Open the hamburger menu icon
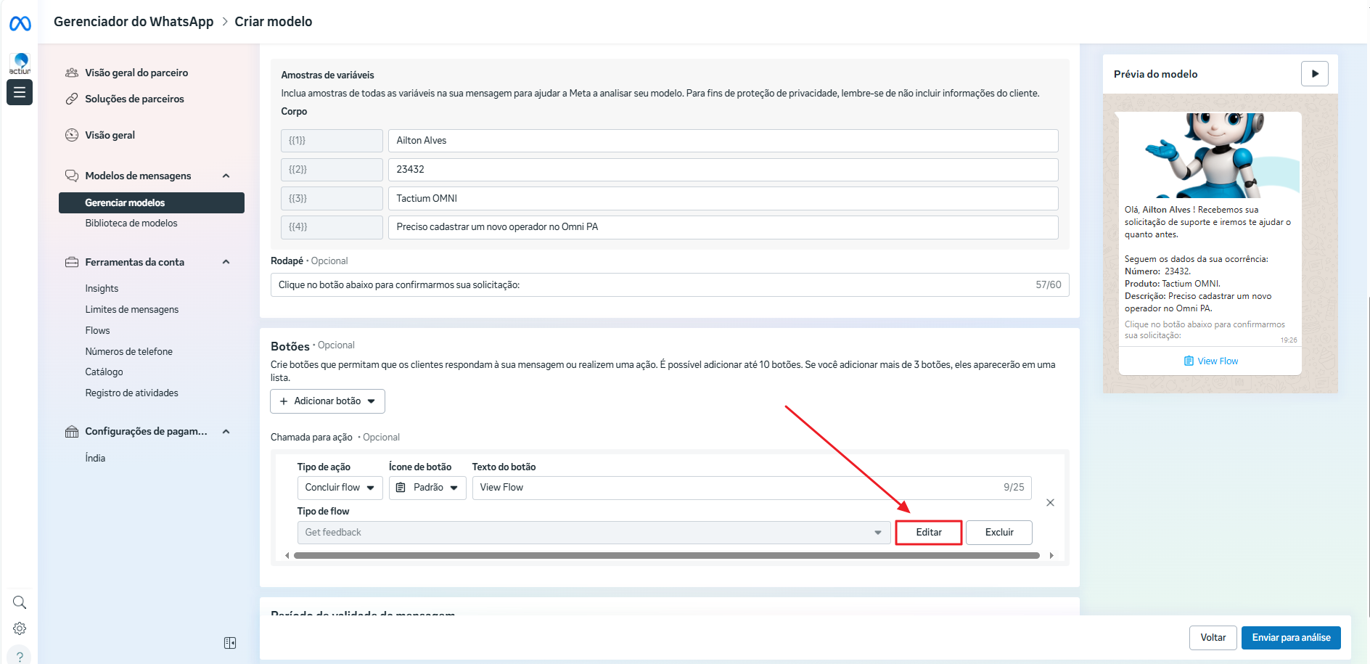Viewport: 1370px width, 664px height. pos(20,92)
